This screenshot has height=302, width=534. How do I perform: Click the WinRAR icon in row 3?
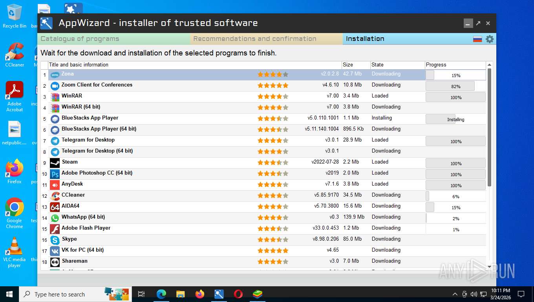click(x=55, y=97)
